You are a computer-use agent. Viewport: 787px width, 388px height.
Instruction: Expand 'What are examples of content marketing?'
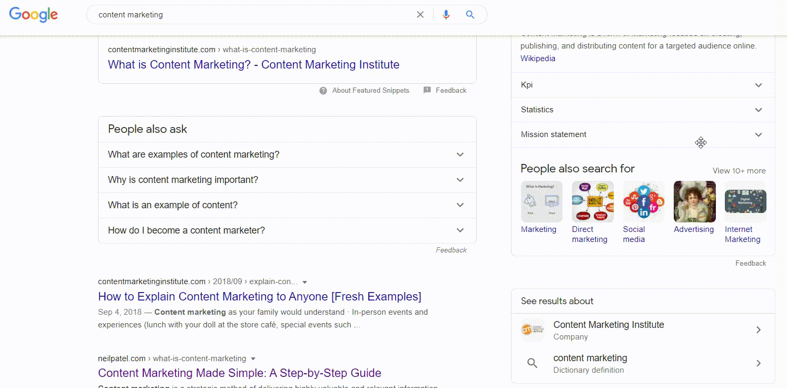pyautogui.click(x=287, y=154)
